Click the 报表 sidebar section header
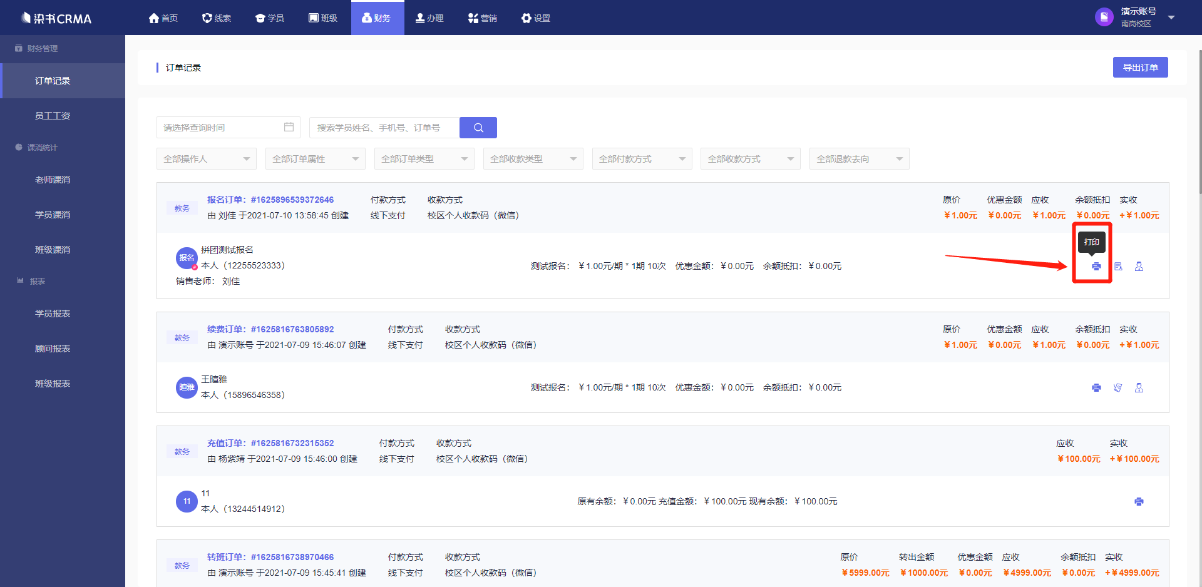This screenshot has width=1202, height=587. point(31,281)
